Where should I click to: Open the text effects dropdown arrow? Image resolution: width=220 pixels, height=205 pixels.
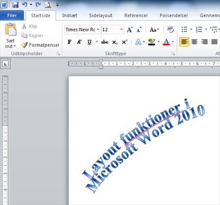tap(144, 42)
